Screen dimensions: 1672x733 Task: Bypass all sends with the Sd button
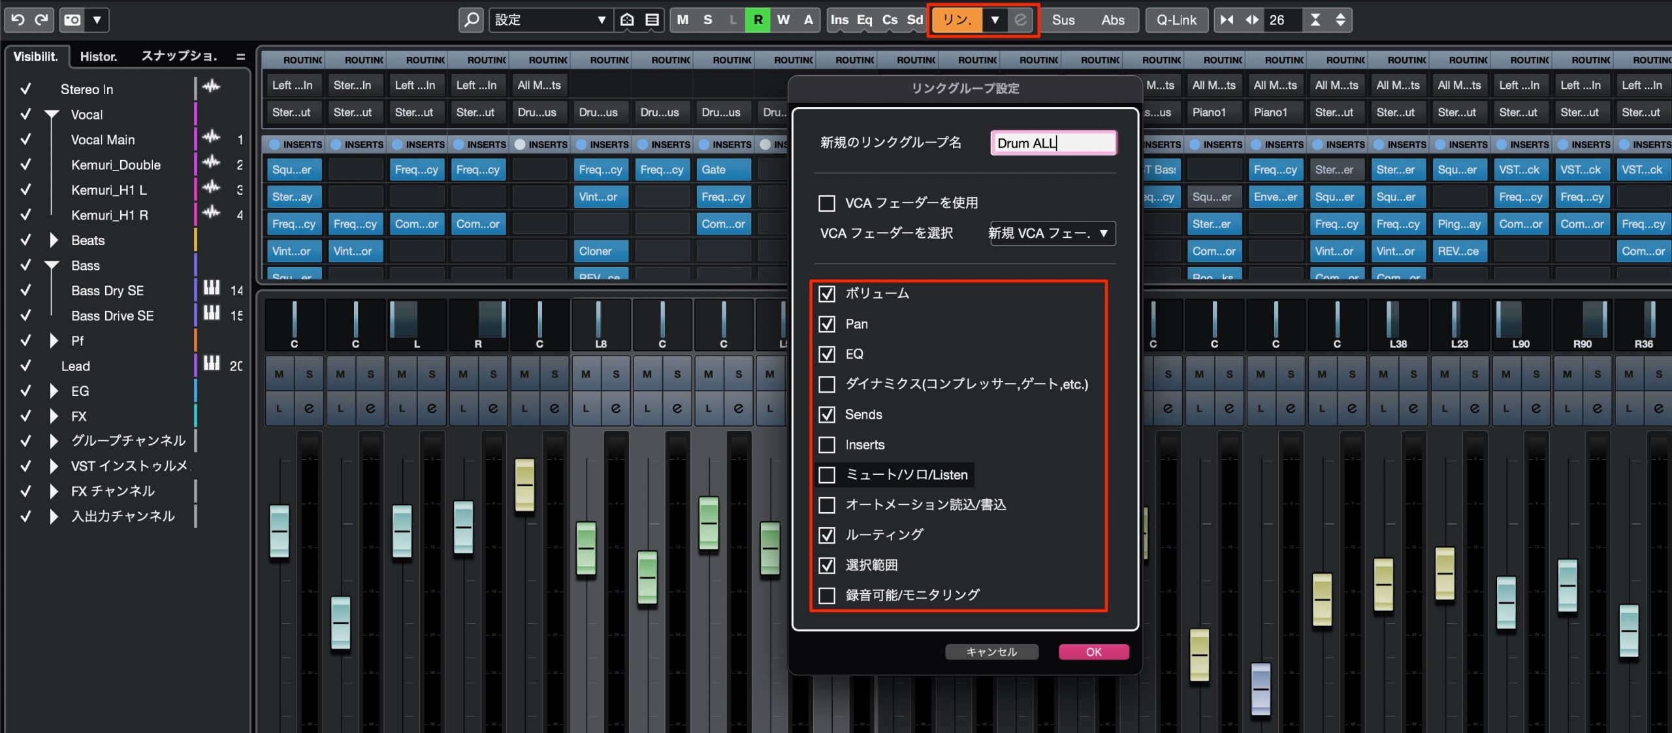[x=914, y=20]
